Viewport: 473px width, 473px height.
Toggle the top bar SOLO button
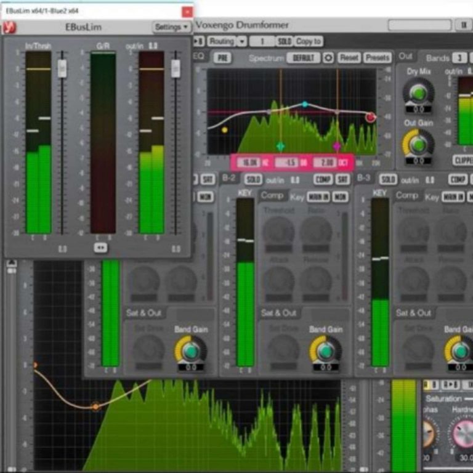284,41
